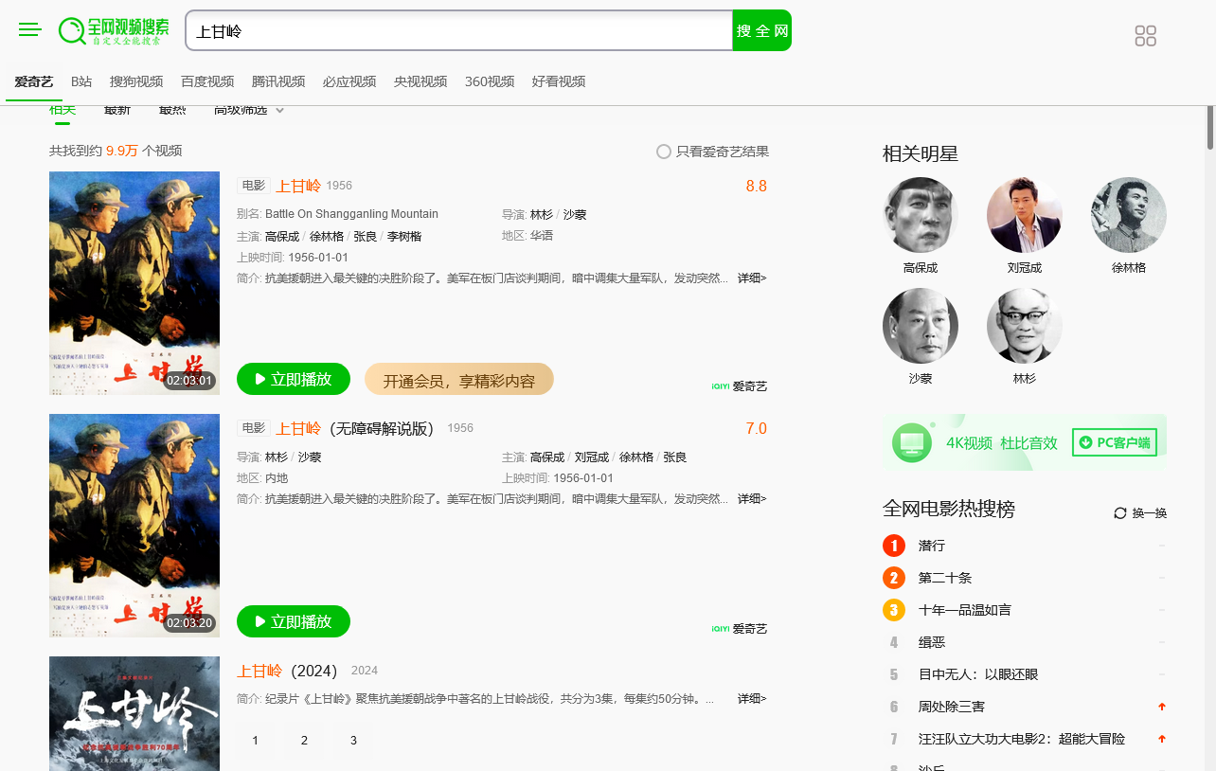Click the 全网视频搜索 logo
1216x771 pixels.
pyautogui.click(x=114, y=30)
